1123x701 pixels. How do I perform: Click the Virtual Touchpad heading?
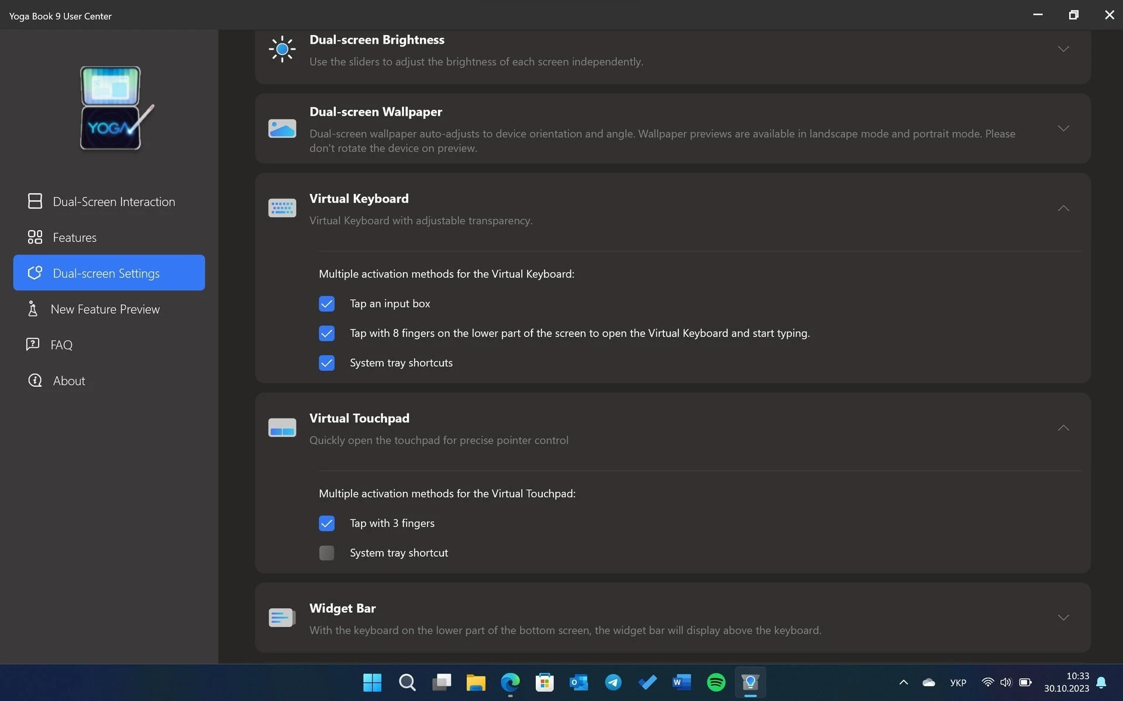coord(360,418)
